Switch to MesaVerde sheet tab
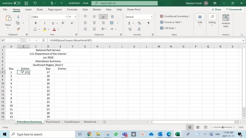Screen dimensions: 246x138 pos(90,122)
